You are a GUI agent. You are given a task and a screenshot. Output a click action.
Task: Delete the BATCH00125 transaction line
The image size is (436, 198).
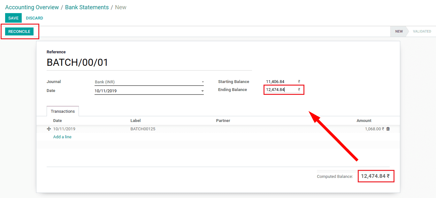click(388, 129)
